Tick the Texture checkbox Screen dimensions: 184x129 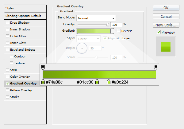click(12, 63)
